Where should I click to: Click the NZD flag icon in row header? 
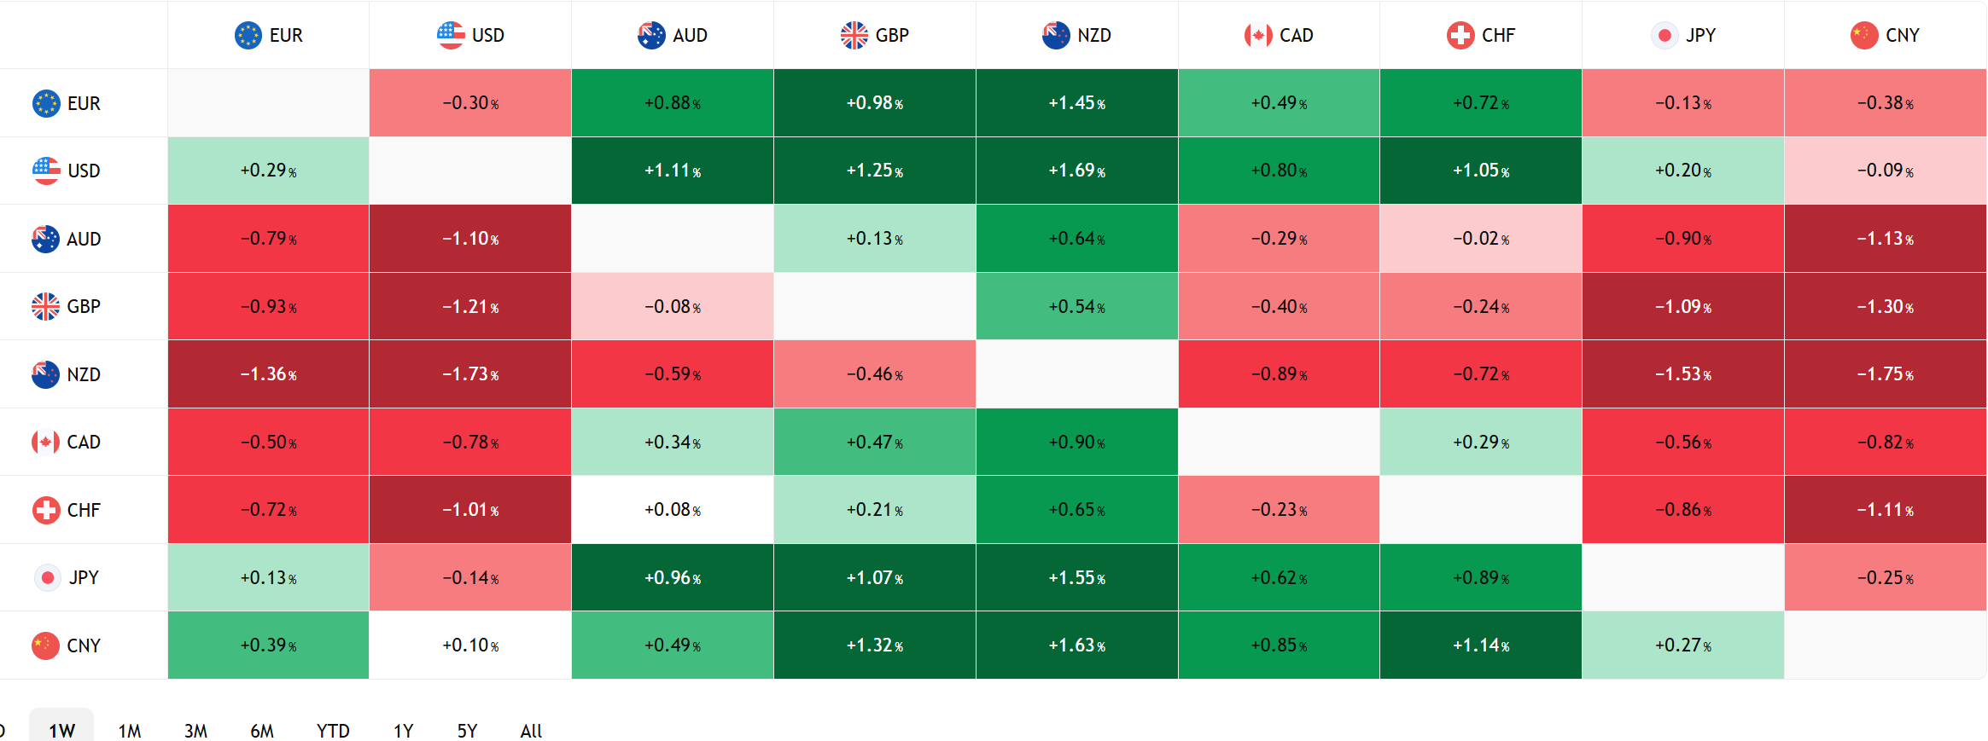click(x=45, y=374)
